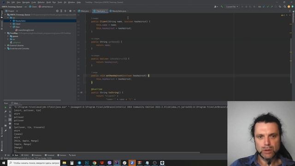This screenshot has height=166, width=295.
Task: Open the user account icon menu
Action: [216, 6]
